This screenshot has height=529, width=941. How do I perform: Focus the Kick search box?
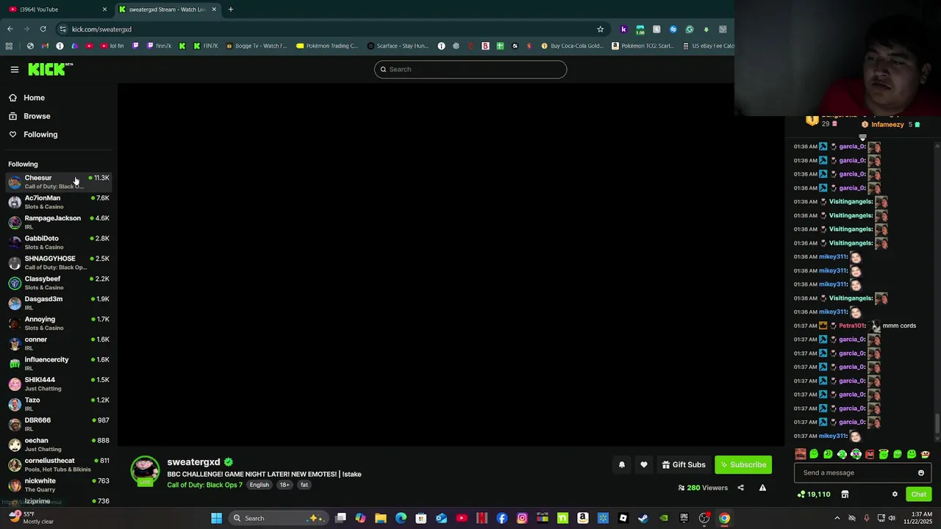tap(470, 69)
